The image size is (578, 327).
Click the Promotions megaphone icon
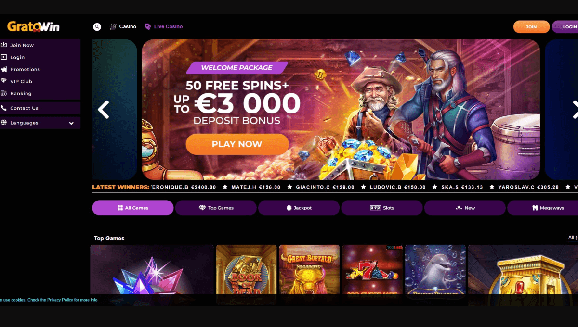(4, 69)
